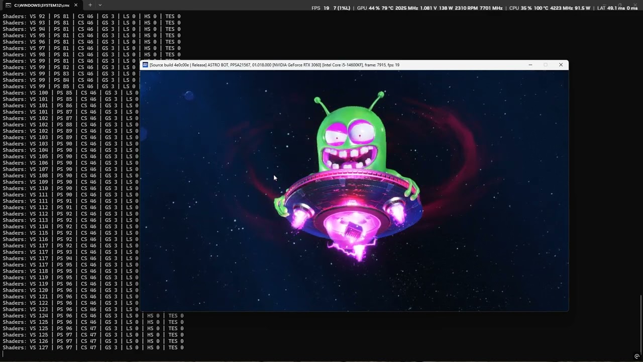Maximize the ASTRO BOT emulator window
The width and height of the screenshot is (643, 362).
click(546, 65)
